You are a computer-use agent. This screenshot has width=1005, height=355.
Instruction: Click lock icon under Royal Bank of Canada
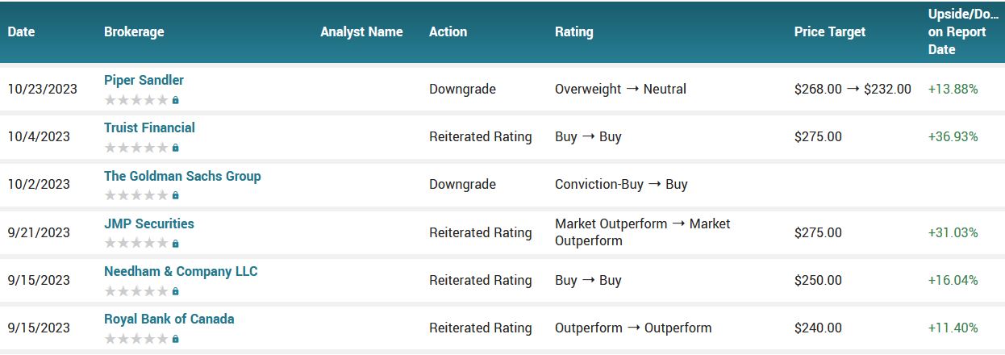176,339
